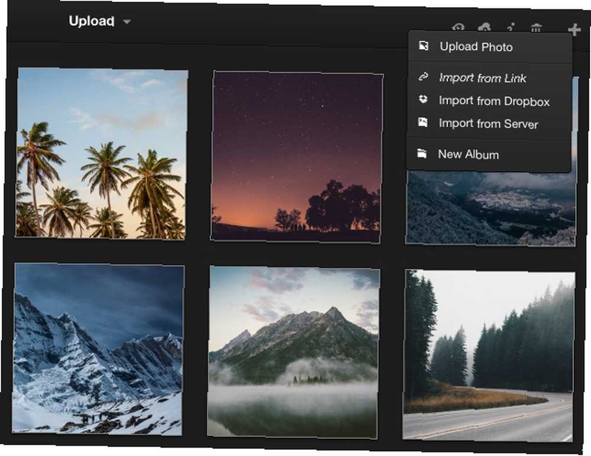Click the image icon beside Import from Server
The width and height of the screenshot is (591, 456).
[x=423, y=122]
